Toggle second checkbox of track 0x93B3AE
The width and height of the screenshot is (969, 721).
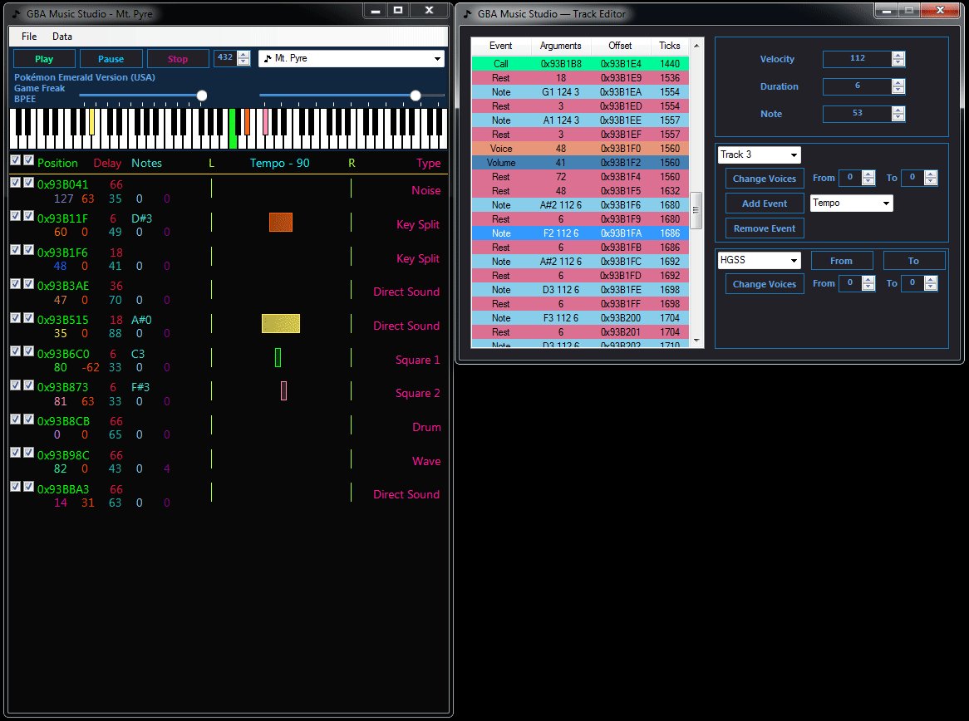(x=28, y=283)
